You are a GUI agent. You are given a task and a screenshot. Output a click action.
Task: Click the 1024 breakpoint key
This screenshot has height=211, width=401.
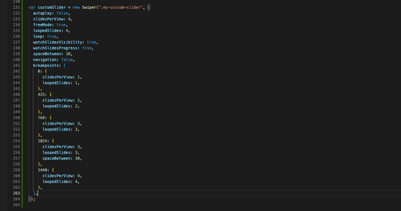coord(42,141)
